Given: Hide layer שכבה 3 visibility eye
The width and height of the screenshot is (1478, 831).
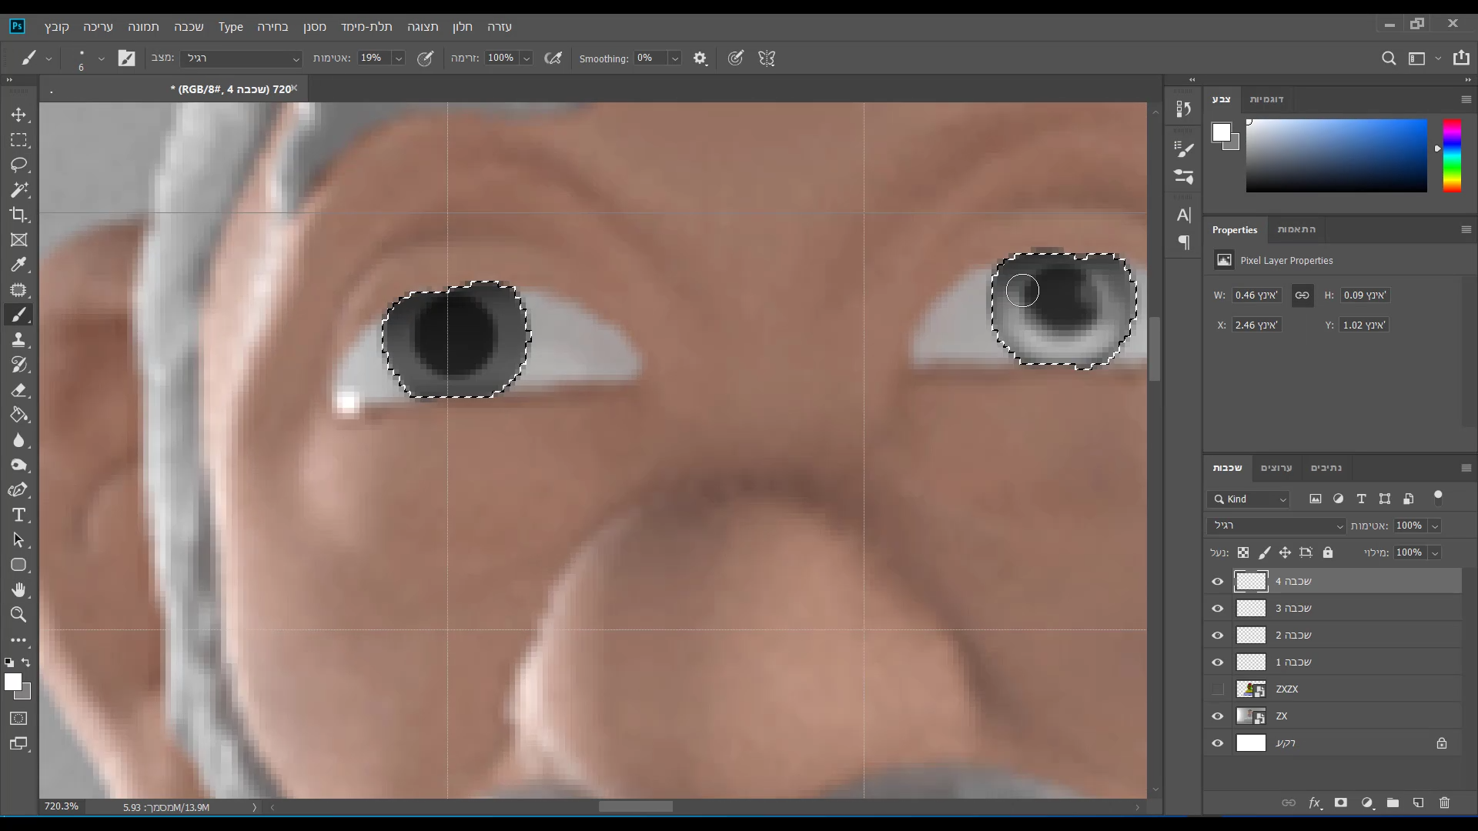Looking at the screenshot, I should (1217, 609).
